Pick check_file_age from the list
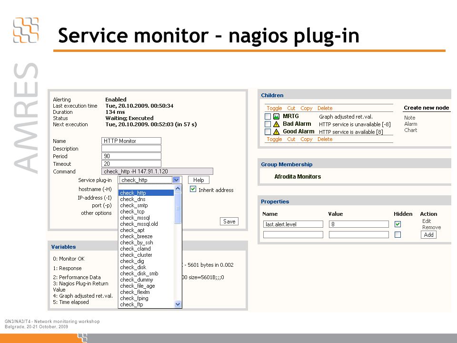This screenshot has height=343, width=457. [x=146, y=286]
